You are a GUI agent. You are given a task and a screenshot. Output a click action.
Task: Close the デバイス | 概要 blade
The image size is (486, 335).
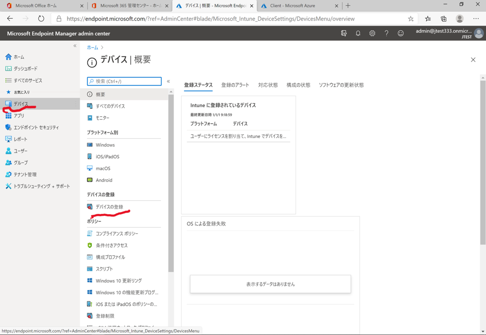tap(473, 60)
